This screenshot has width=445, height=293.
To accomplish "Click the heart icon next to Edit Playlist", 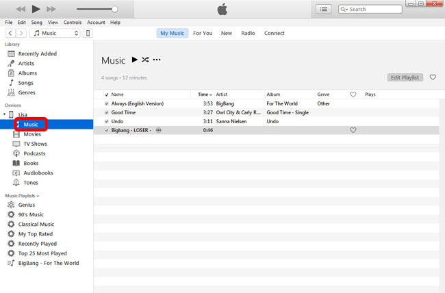I will click(x=433, y=77).
